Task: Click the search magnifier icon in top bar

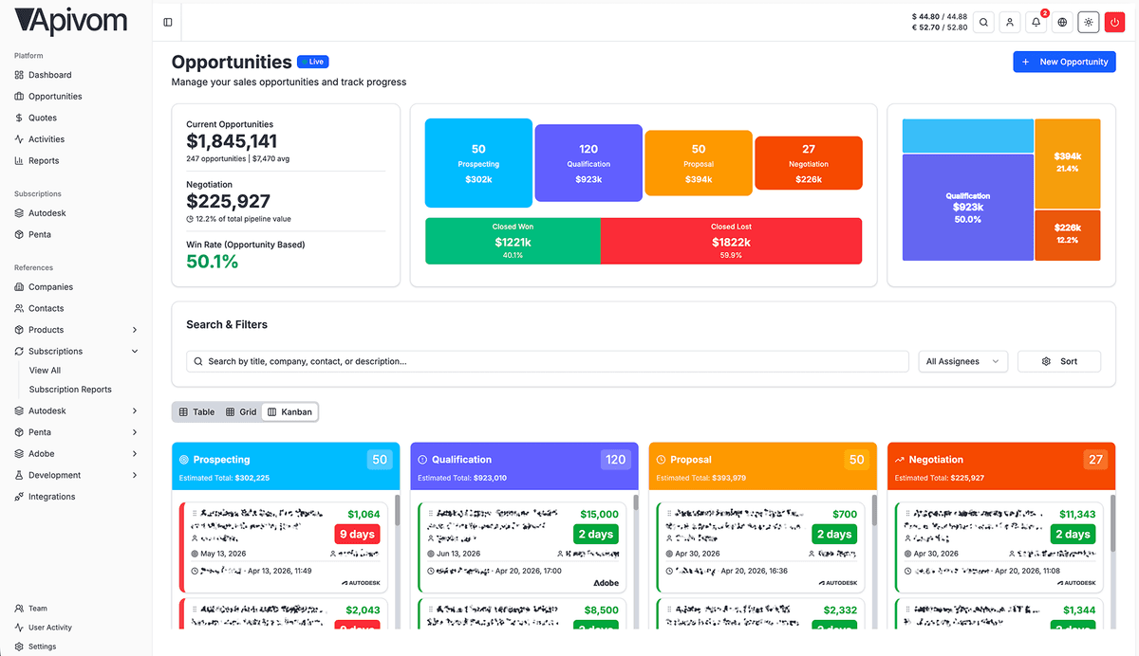Action: coord(983,22)
